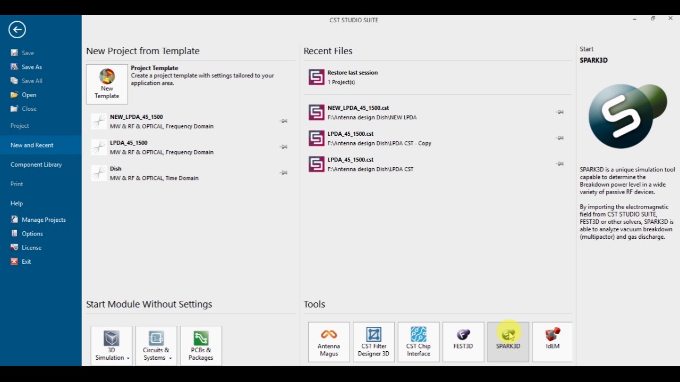Launch the IdEM tool

tap(552, 342)
